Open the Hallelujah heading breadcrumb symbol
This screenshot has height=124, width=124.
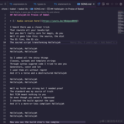66,9
